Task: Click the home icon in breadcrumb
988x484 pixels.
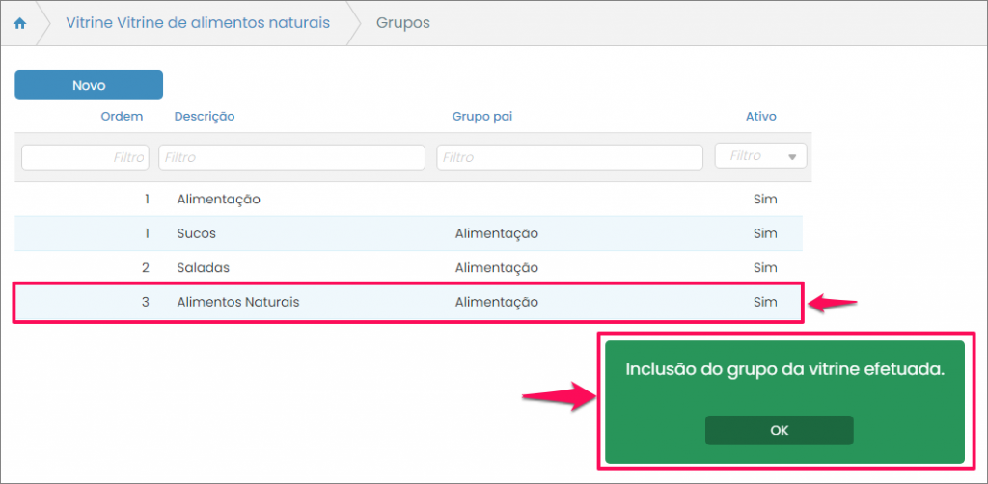Action: tap(19, 23)
